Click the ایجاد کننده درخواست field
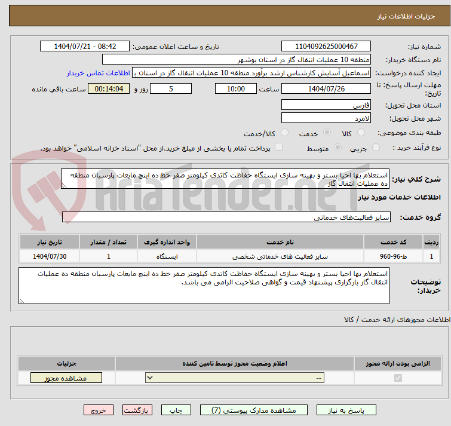The height and width of the screenshot is (426, 451). pyautogui.click(x=251, y=73)
